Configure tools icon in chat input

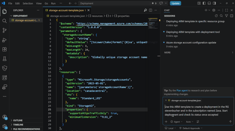[198, 122]
